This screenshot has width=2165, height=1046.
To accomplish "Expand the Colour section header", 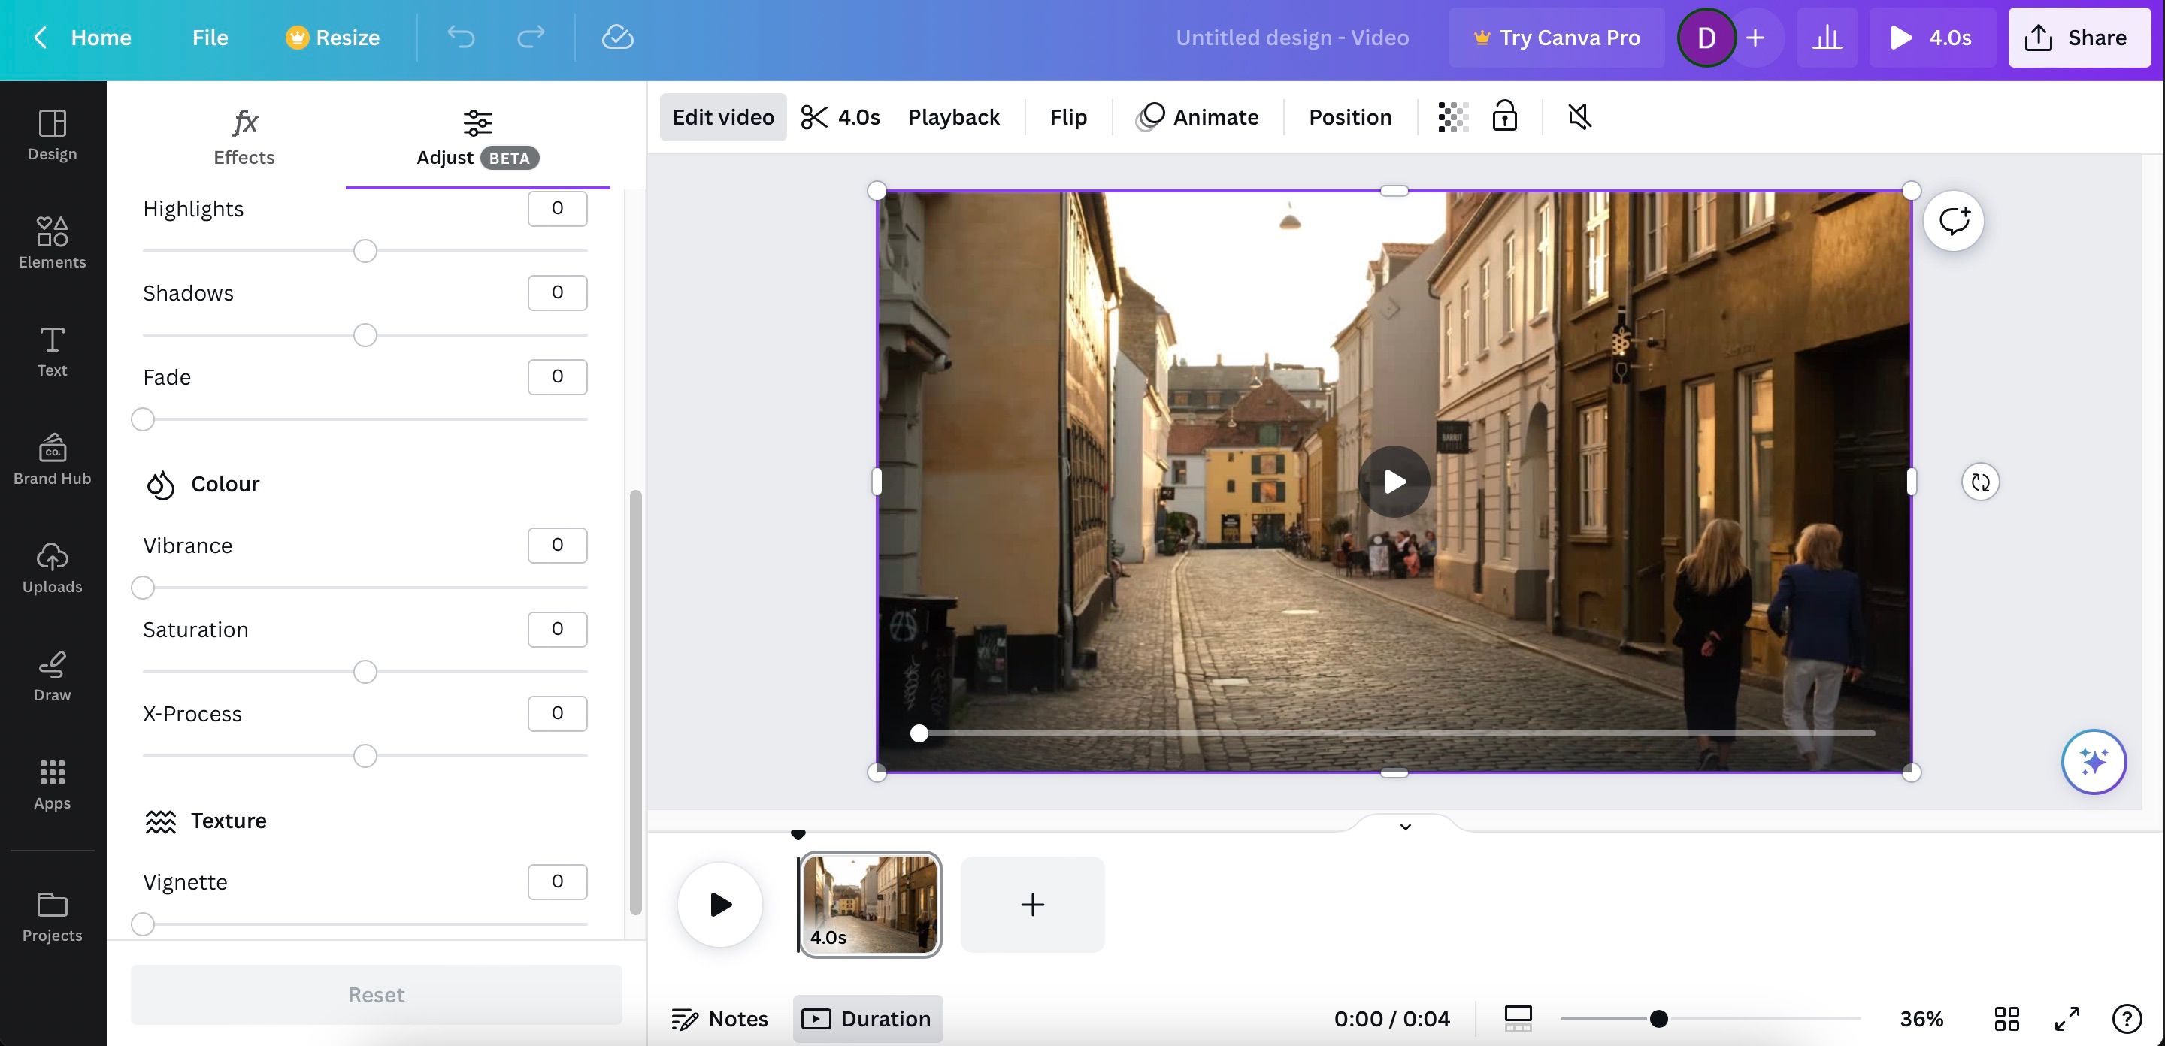I will (x=225, y=483).
